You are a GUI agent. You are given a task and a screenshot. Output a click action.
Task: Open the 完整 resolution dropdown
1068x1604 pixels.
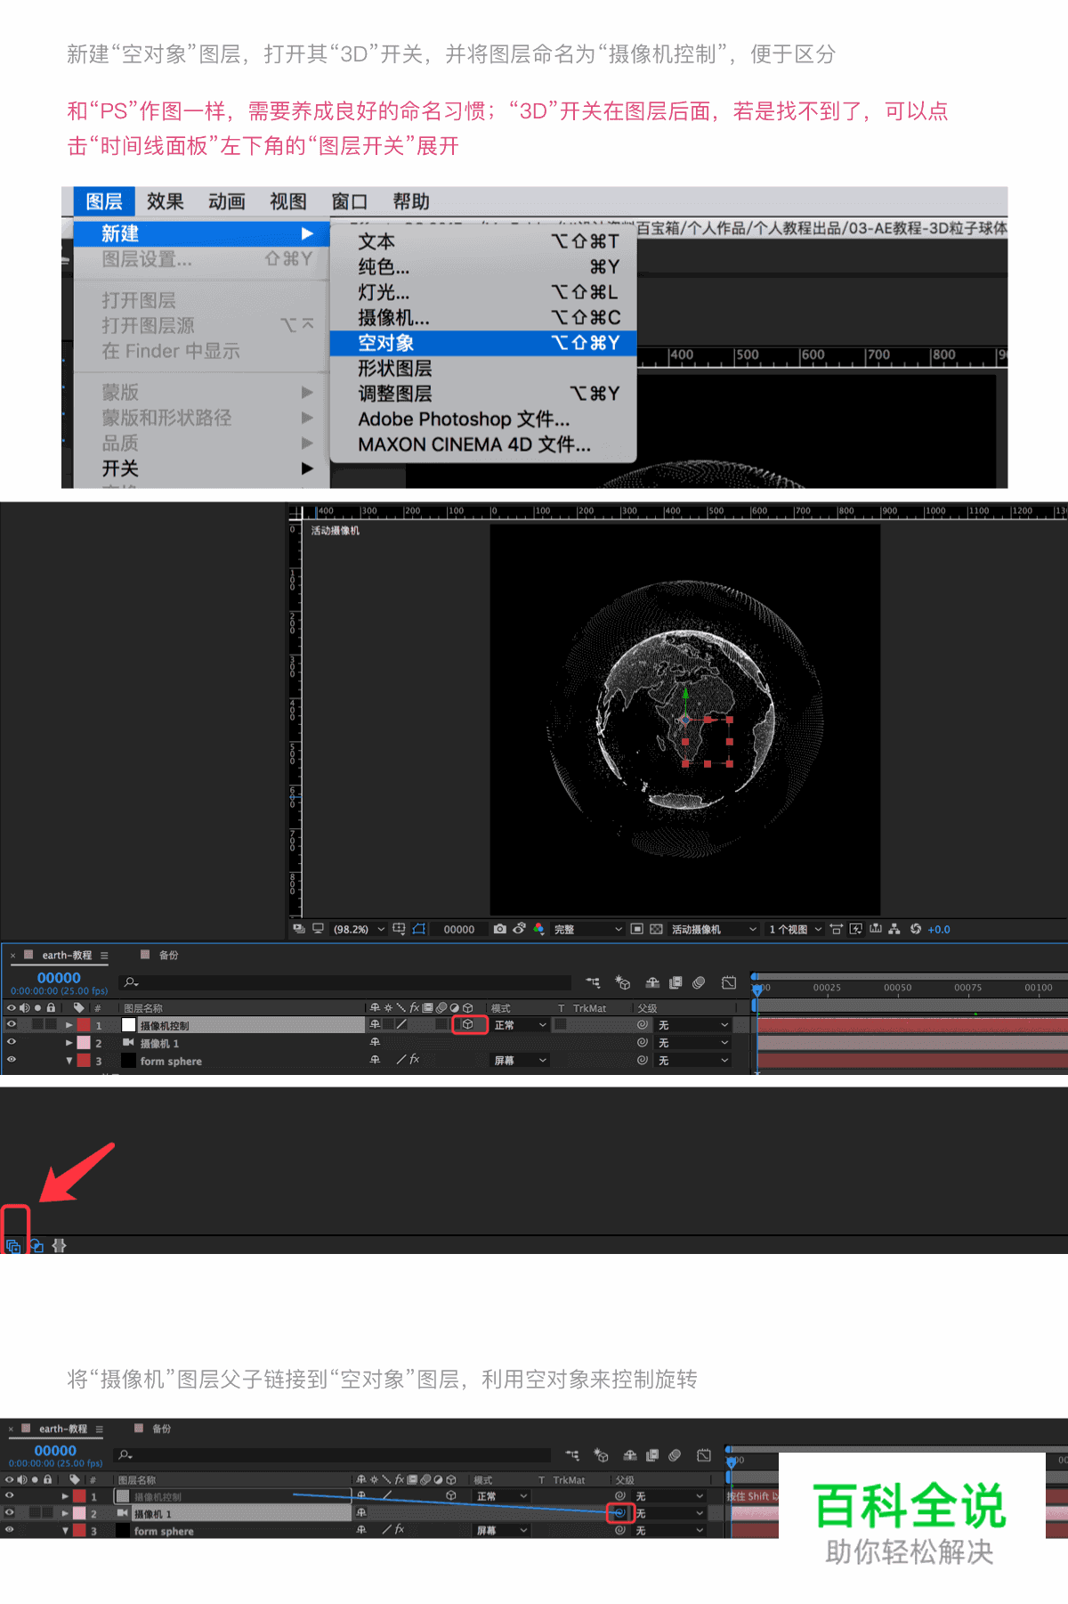pyautogui.click(x=587, y=929)
